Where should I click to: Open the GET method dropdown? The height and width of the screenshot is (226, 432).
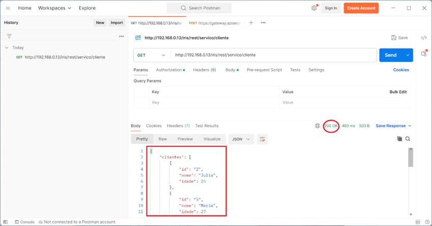(x=151, y=55)
